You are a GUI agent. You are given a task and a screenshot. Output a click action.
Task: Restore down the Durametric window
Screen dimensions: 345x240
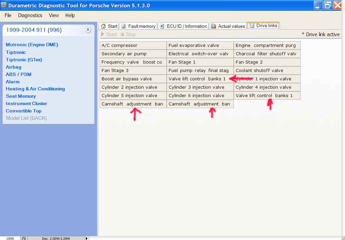pos(328,5)
